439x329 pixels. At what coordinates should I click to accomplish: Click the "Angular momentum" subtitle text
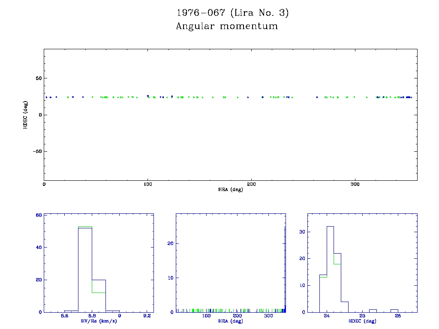[x=227, y=26]
